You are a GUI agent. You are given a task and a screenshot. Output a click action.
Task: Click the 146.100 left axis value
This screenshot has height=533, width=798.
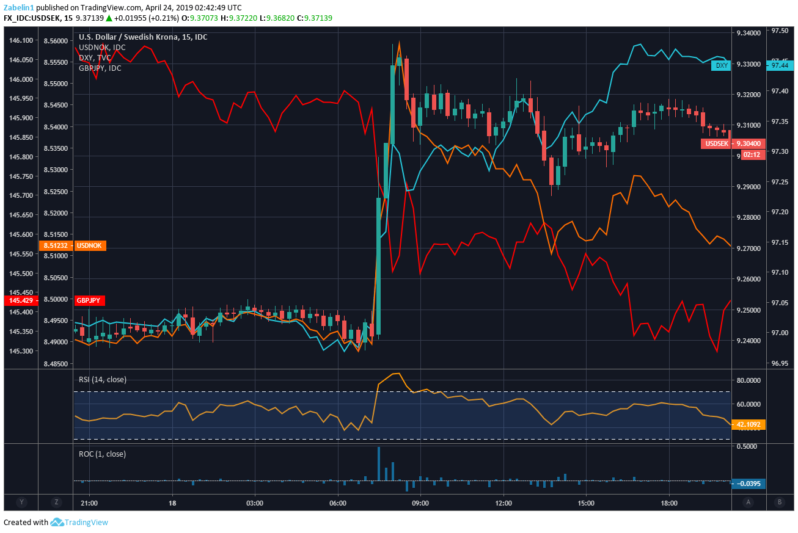click(20, 40)
